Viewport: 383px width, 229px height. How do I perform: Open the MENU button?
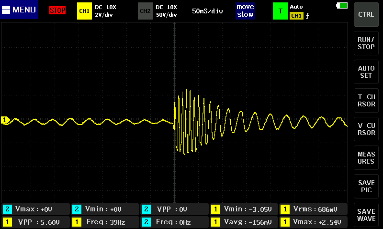(x=19, y=10)
